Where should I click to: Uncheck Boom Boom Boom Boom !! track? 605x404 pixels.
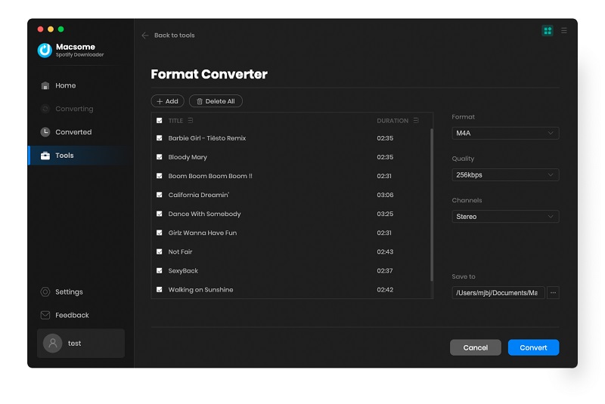coord(160,176)
